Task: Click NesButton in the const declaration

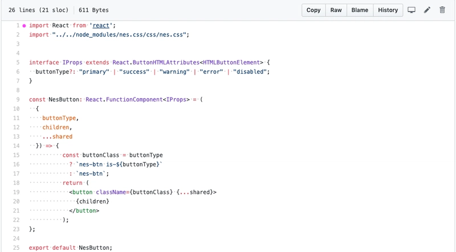Action: [63, 99]
